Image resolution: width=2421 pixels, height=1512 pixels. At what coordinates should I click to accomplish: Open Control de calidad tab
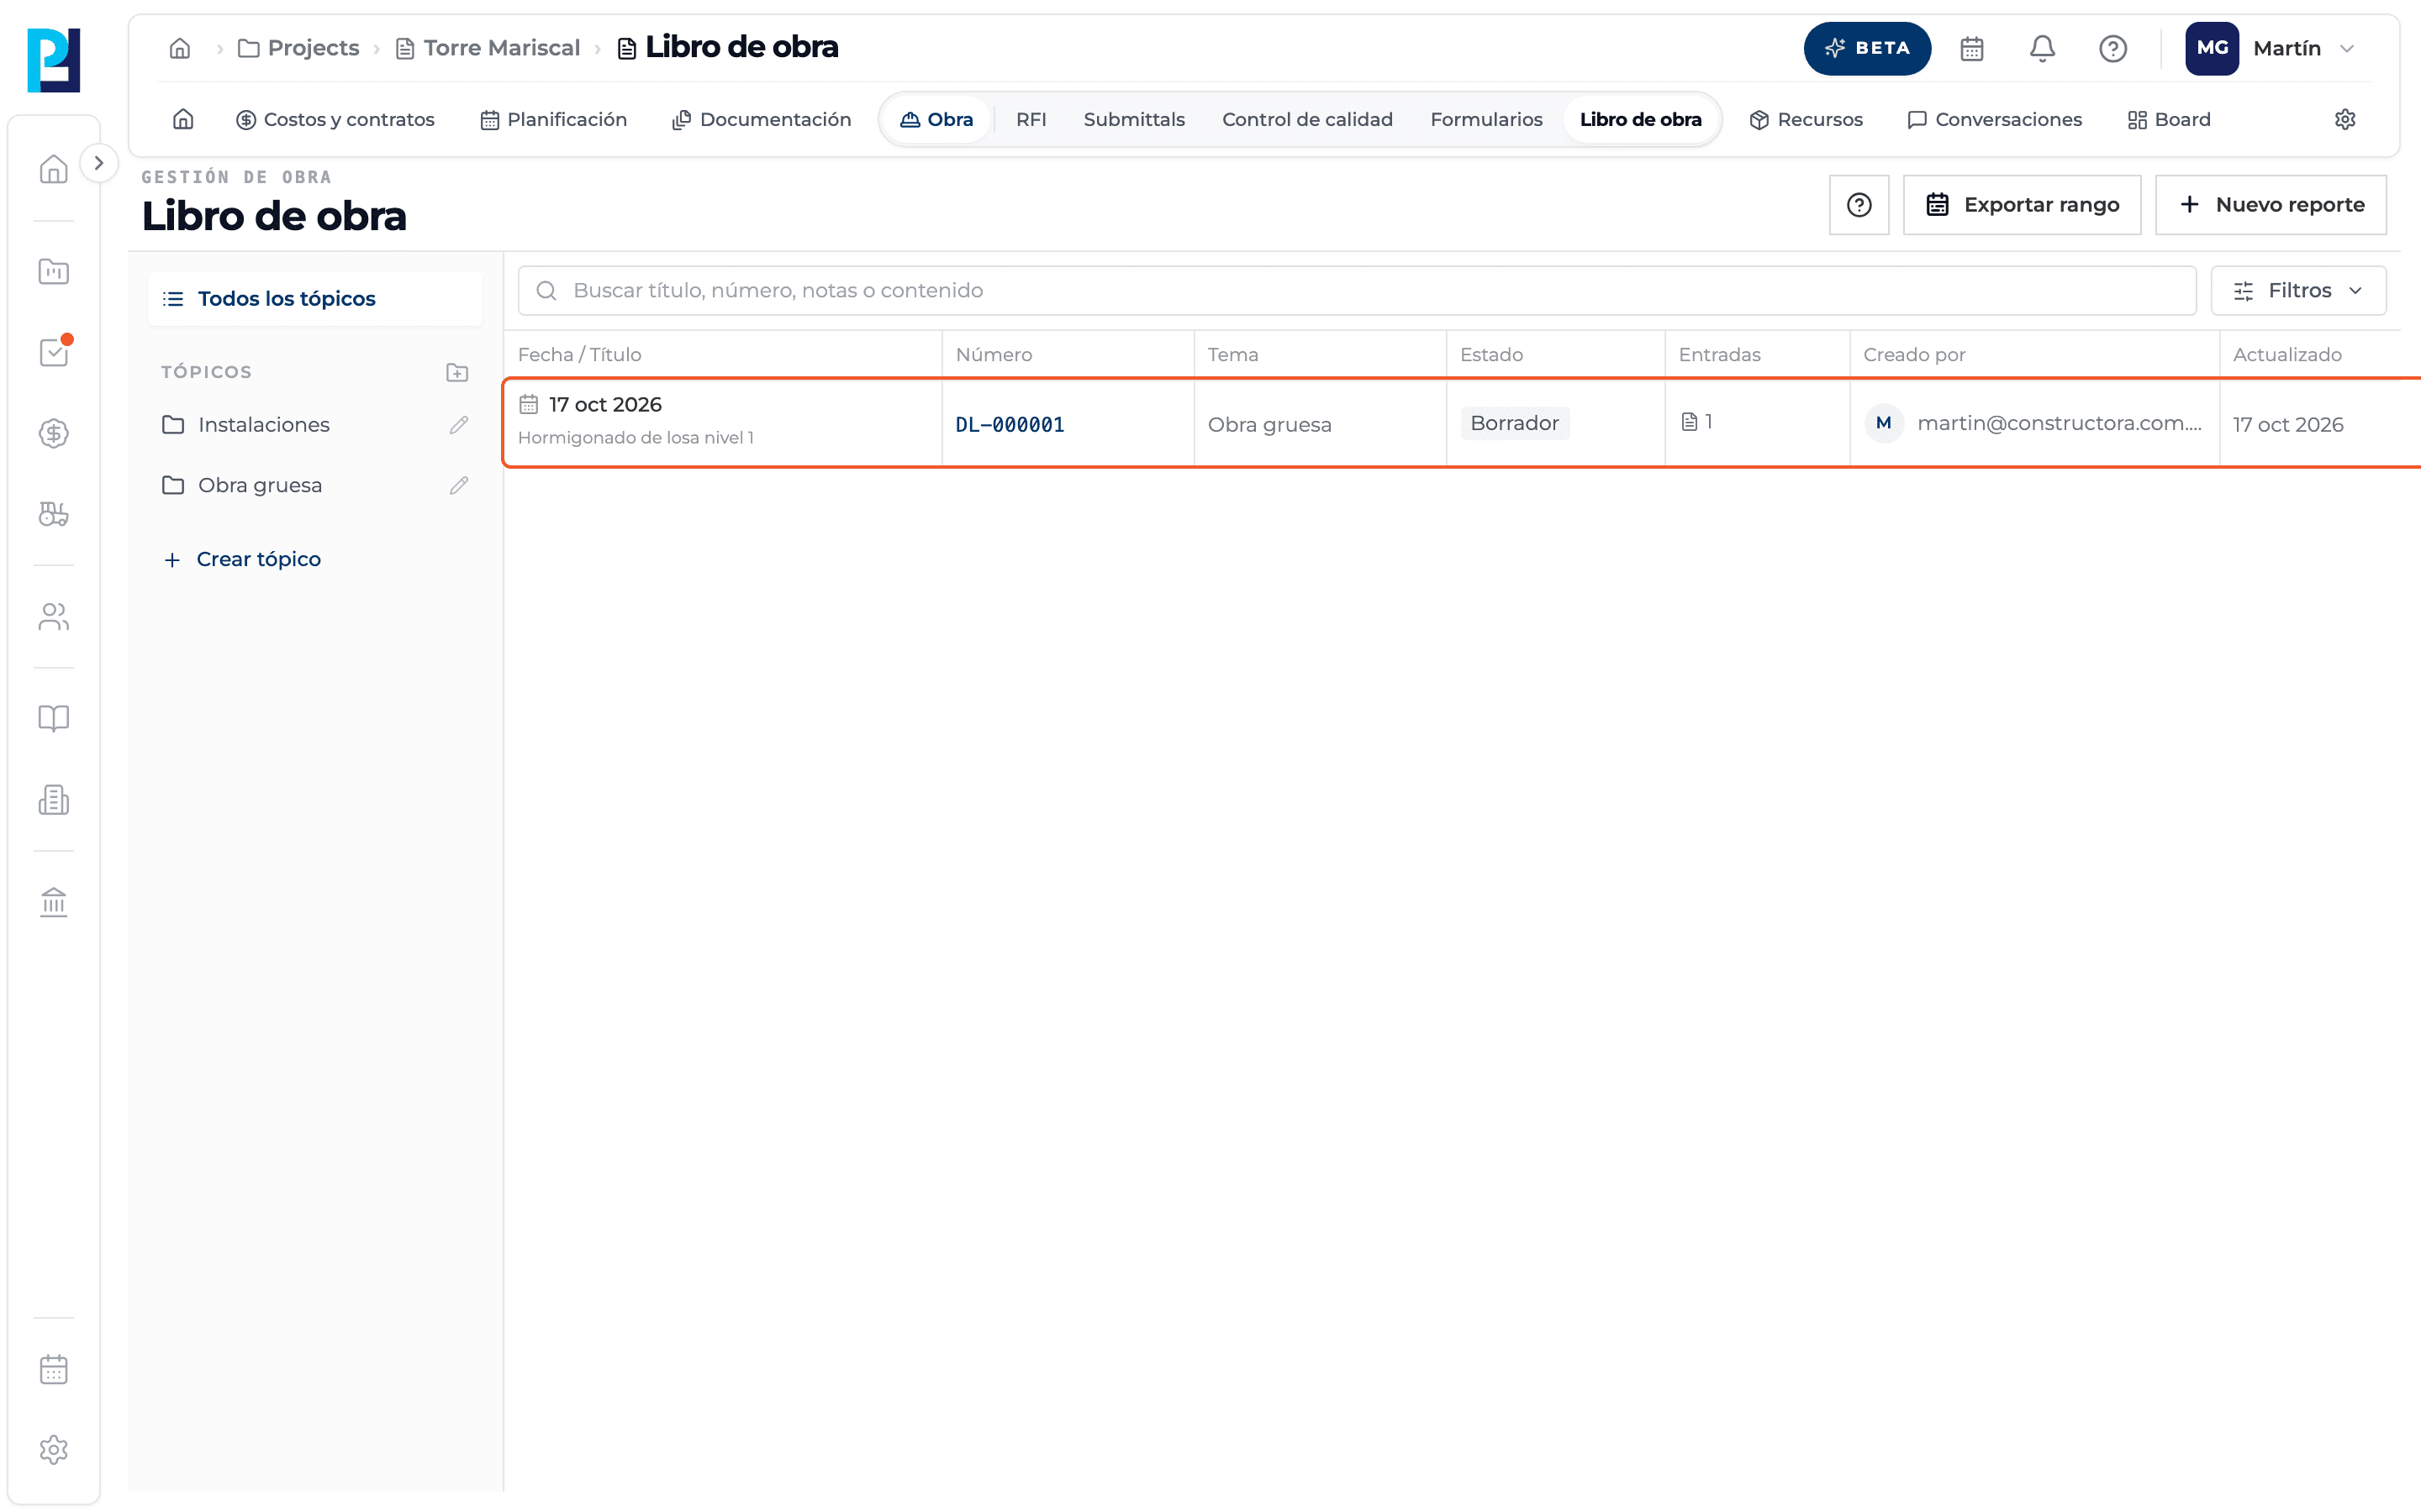[x=1306, y=119]
